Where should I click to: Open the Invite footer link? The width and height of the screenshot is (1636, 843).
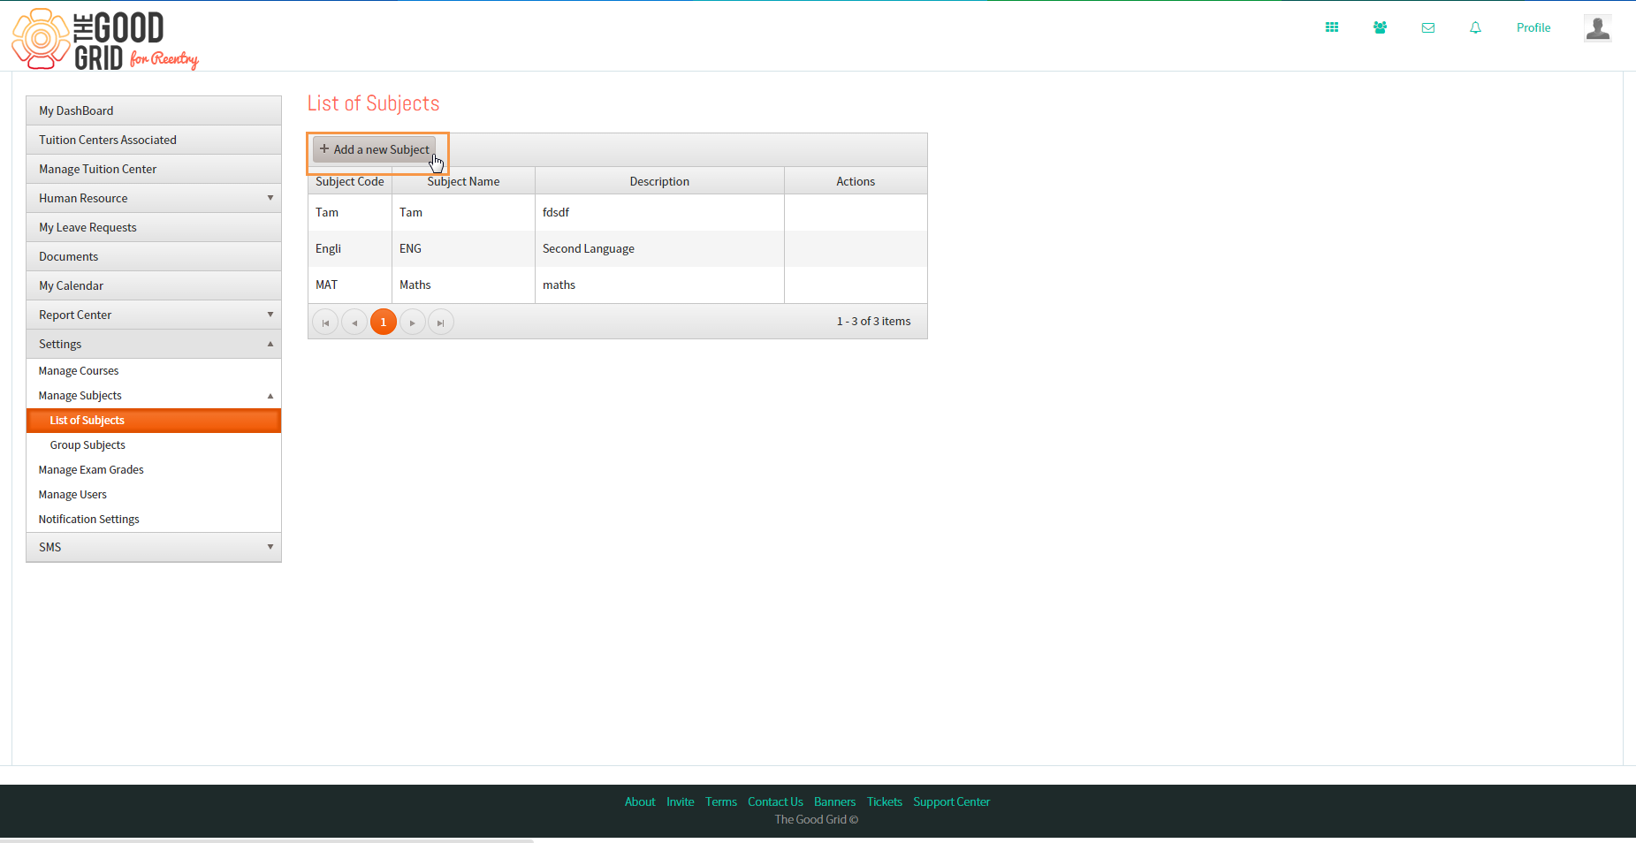click(681, 801)
